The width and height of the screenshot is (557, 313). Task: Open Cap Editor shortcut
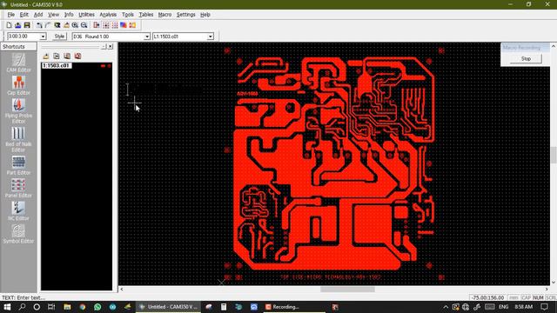[x=18, y=85]
